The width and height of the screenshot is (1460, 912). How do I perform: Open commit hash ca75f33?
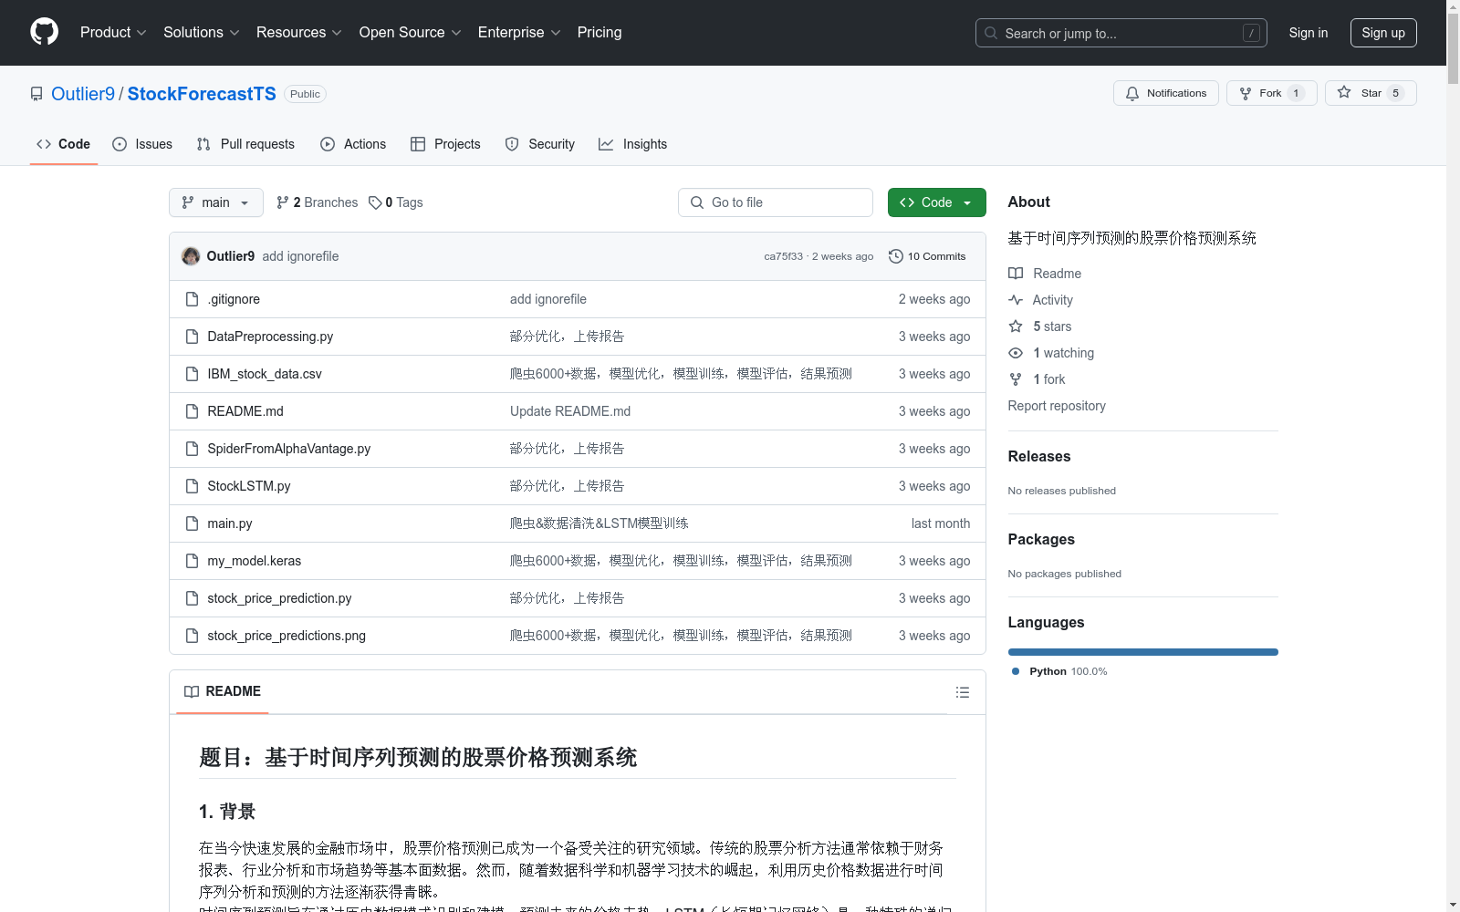(783, 256)
